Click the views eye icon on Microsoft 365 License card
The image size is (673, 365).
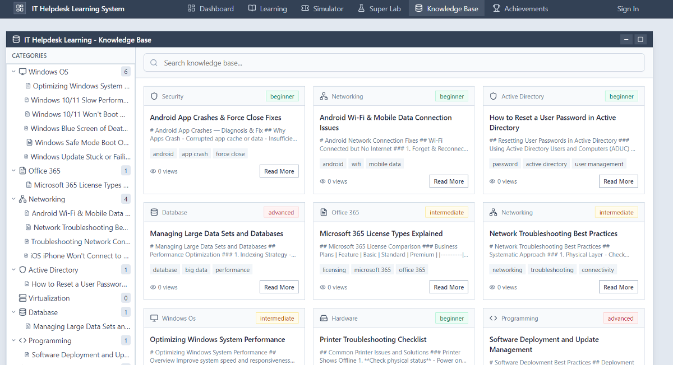322,287
